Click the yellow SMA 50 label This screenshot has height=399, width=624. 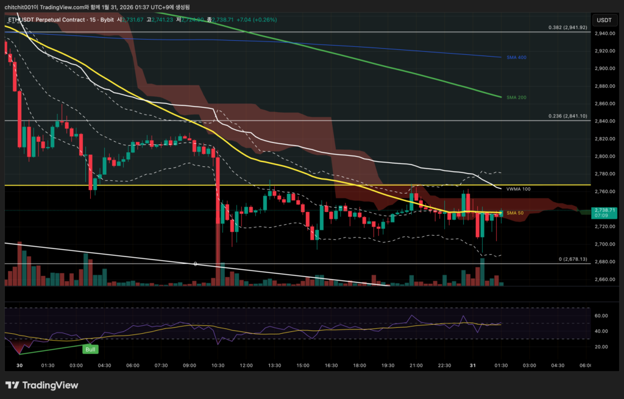pos(515,213)
